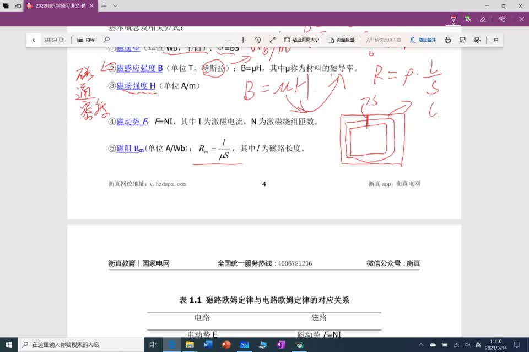Close the purple inking toolbar
The width and height of the screenshot is (529, 352).
[521, 19]
